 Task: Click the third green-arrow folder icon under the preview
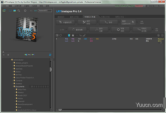33,55
